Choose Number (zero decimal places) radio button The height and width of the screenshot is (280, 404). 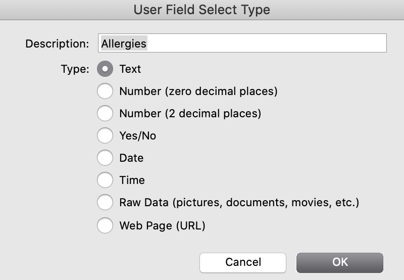(x=105, y=91)
